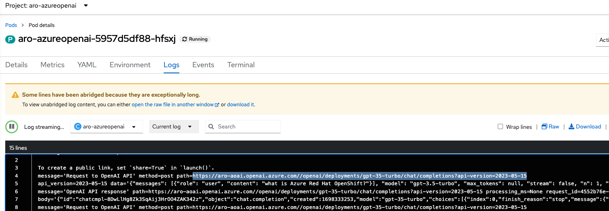609x211 pixels.
Task: Open the Events tab
Action: click(x=203, y=65)
